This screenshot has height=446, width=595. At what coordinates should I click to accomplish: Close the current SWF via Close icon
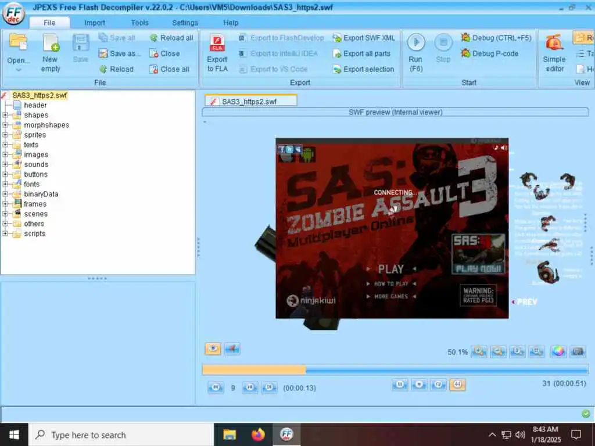(x=153, y=53)
